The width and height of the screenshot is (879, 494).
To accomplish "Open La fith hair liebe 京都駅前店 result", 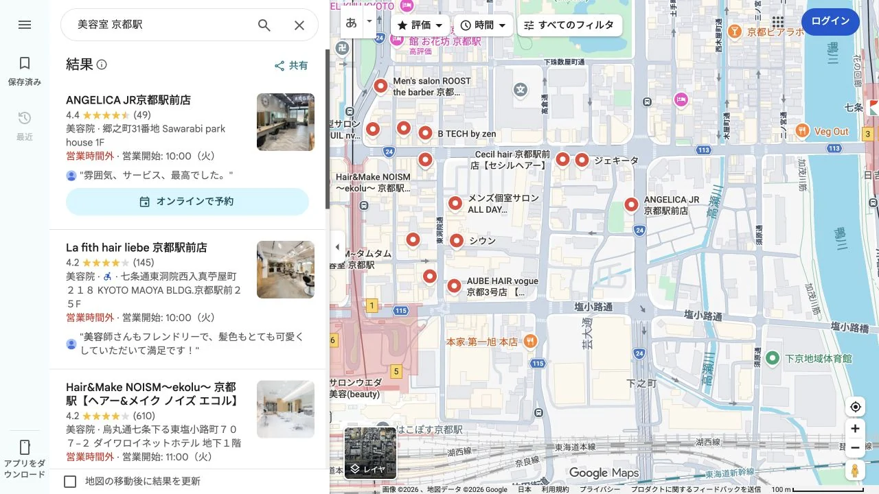I will click(136, 248).
